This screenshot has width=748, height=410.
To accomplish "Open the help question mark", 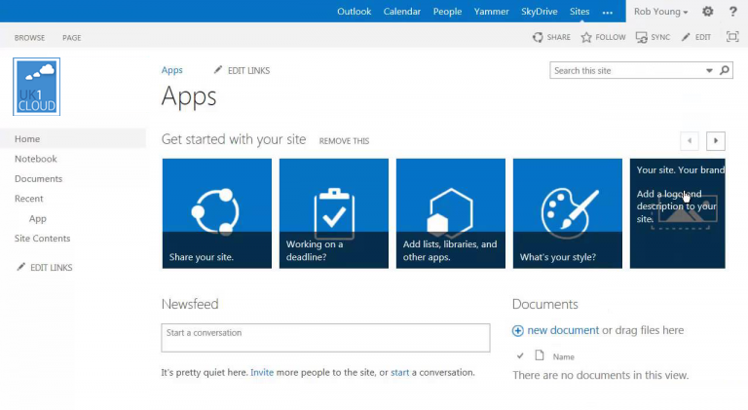I will 732,12.
